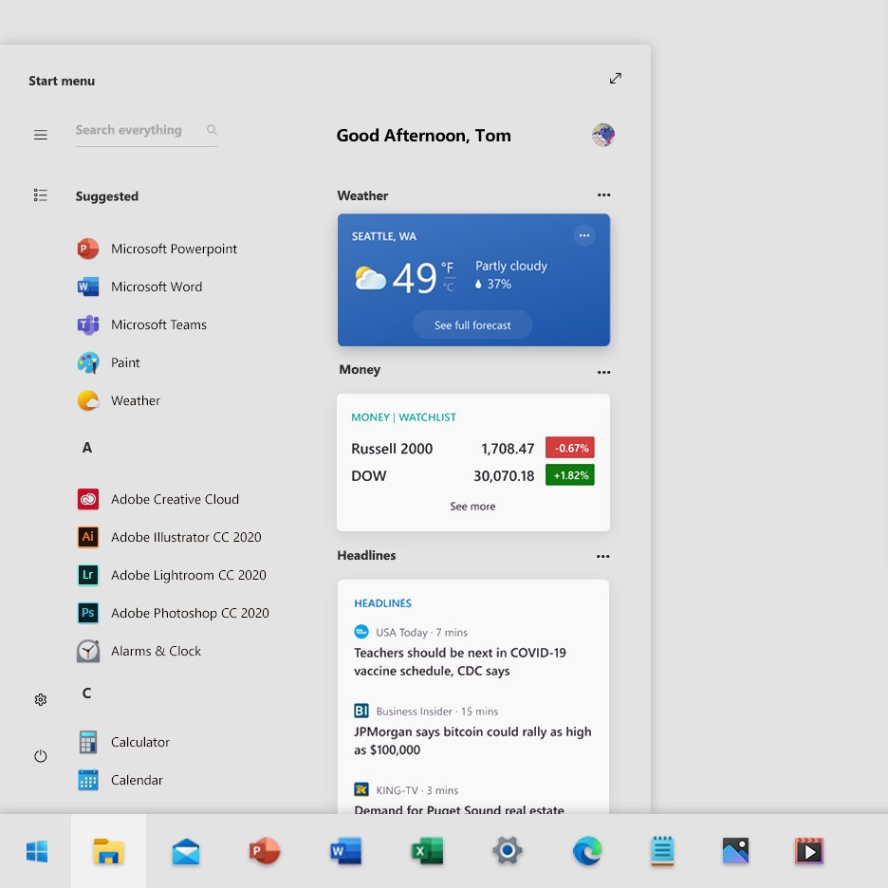Launch Paint from Suggested list
888x888 pixels.
pos(108,362)
